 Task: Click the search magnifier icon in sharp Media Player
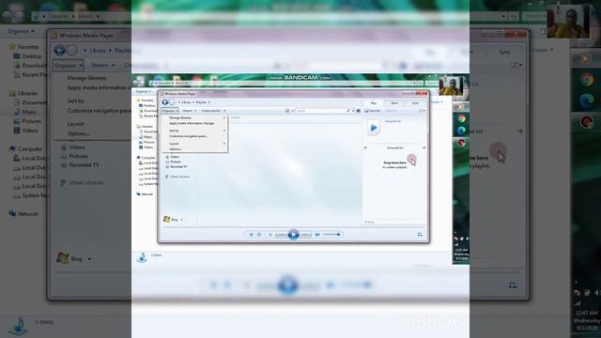(x=348, y=111)
